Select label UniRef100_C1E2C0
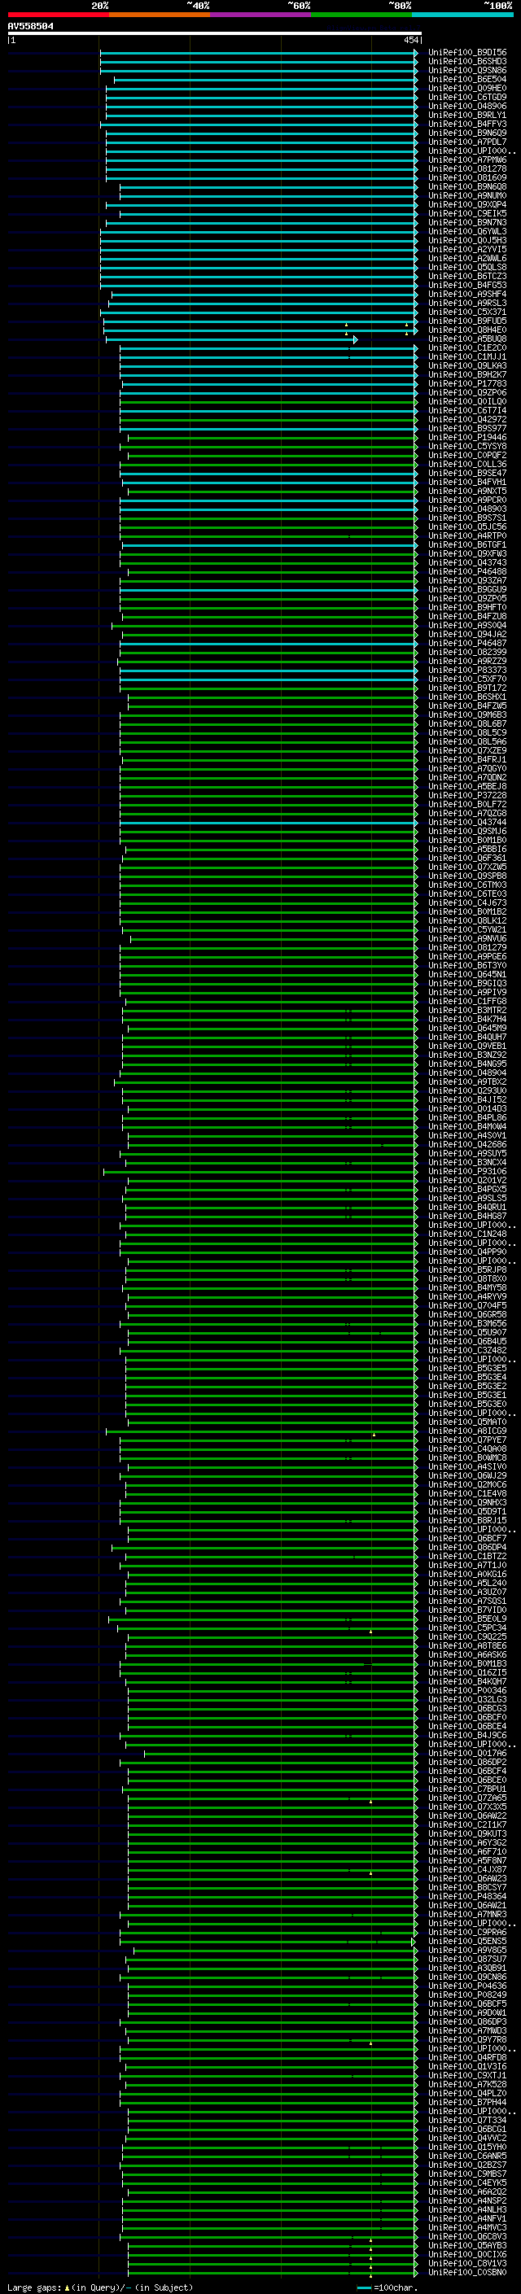 [467, 348]
